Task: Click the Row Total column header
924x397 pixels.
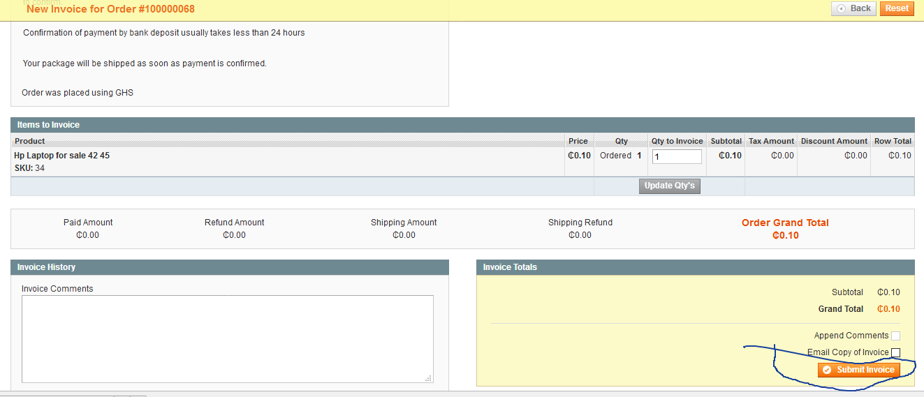Action: pyautogui.click(x=893, y=141)
